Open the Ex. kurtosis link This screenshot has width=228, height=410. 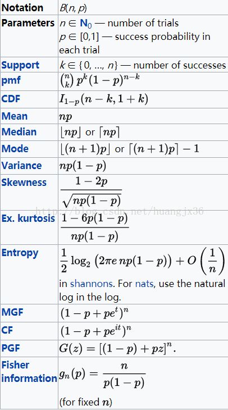point(28,218)
